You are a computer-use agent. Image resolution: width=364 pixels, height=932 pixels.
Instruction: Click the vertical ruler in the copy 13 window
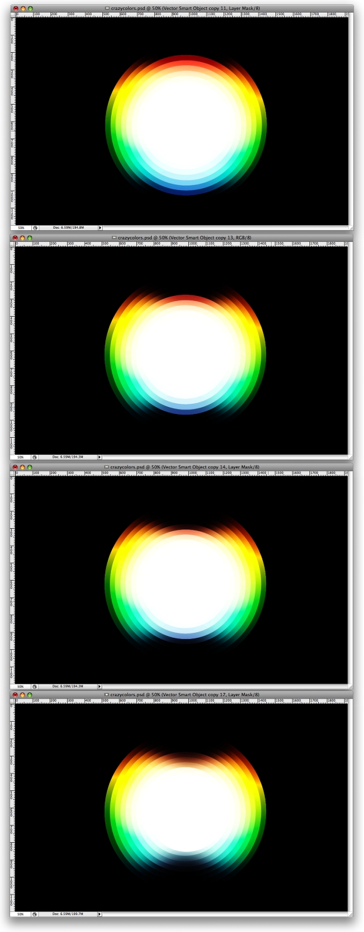pos(13,350)
